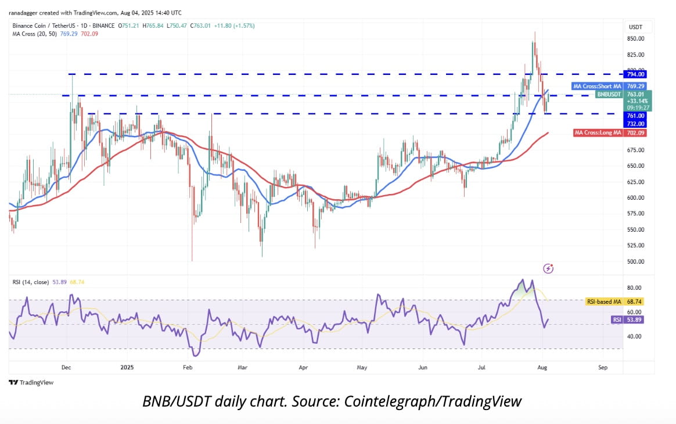Click the +11.80 (+1.57%) change value
The width and height of the screenshot is (676, 424).
(x=234, y=26)
